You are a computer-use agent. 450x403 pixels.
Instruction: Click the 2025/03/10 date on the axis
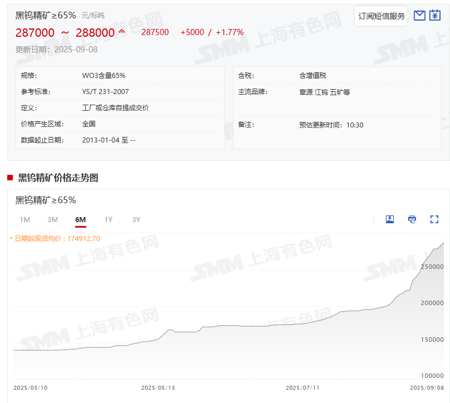31,387
